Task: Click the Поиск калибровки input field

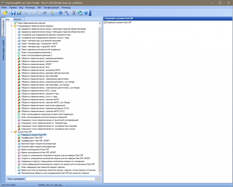Action: coord(60,179)
